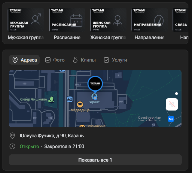
Task: Click the TATAMI map location pin
Action: click(x=95, y=83)
